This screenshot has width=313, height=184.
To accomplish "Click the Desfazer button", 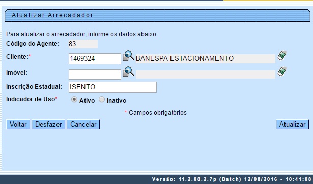I will coord(48,125).
